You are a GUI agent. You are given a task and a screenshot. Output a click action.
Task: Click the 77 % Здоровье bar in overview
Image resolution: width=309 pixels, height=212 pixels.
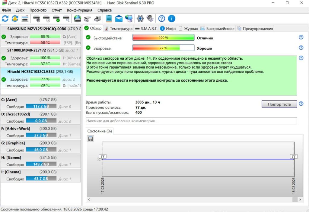click(163, 48)
